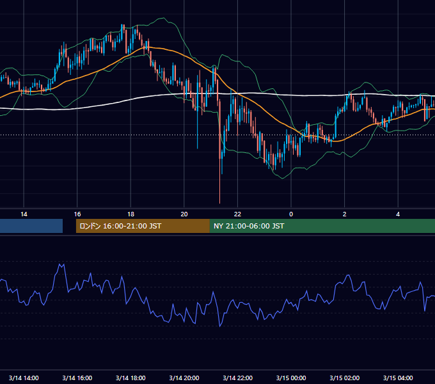Select the blue session bar before ロンドン
Viewport: 435px width, 384px height.
[31, 226]
